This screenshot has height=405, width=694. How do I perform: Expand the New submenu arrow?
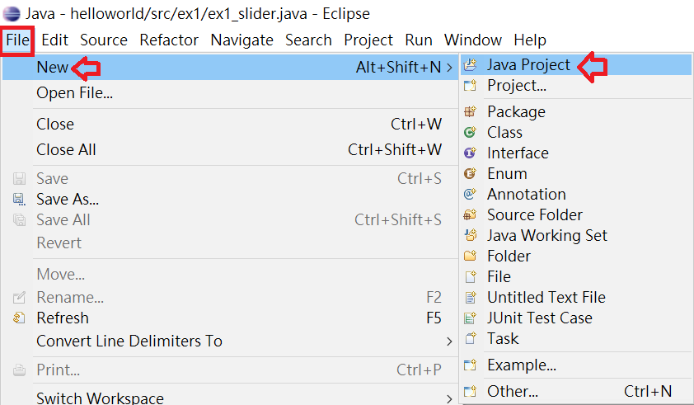(x=449, y=68)
